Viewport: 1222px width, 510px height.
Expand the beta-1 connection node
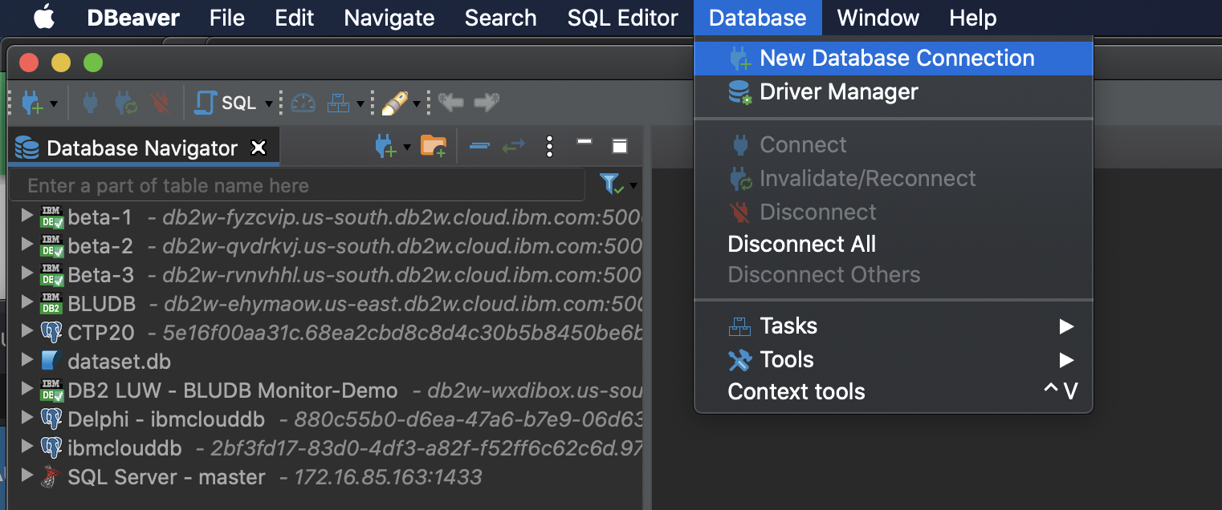[x=27, y=216]
